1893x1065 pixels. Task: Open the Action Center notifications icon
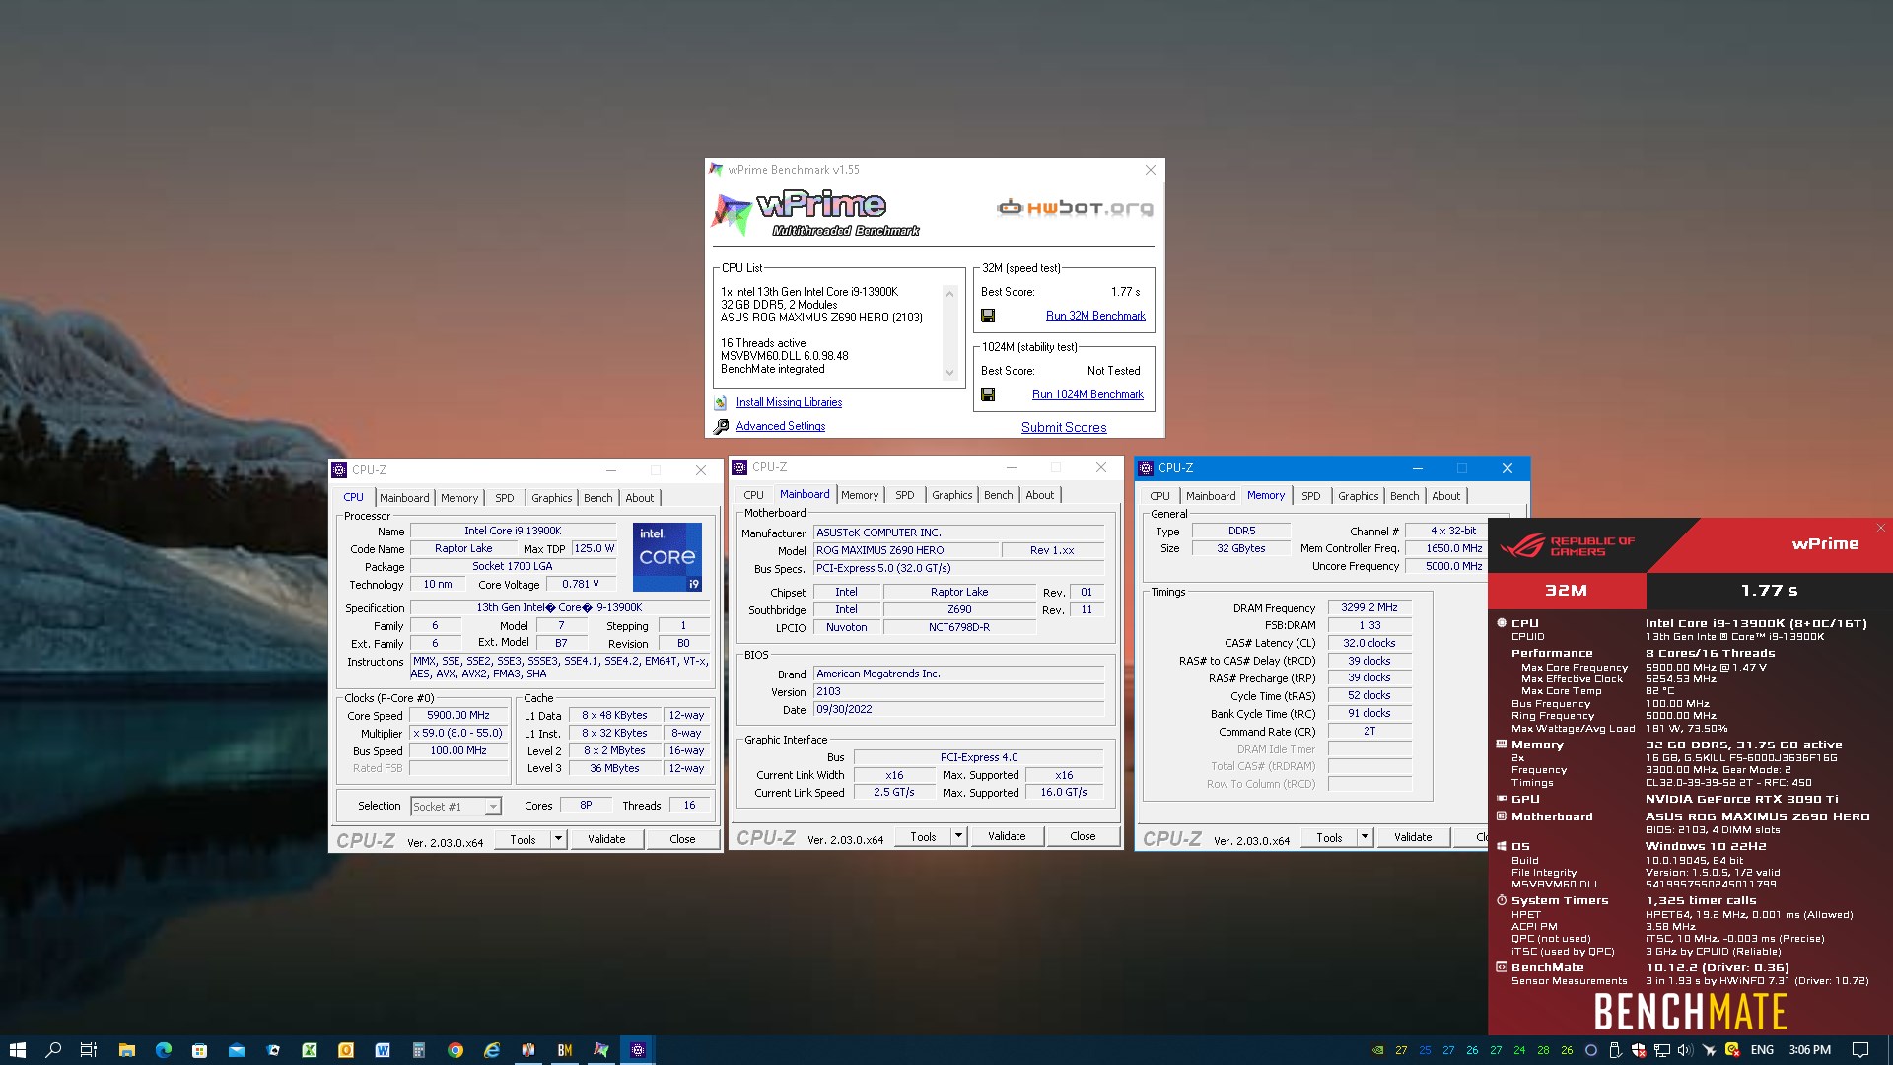pos(1859,1050)
